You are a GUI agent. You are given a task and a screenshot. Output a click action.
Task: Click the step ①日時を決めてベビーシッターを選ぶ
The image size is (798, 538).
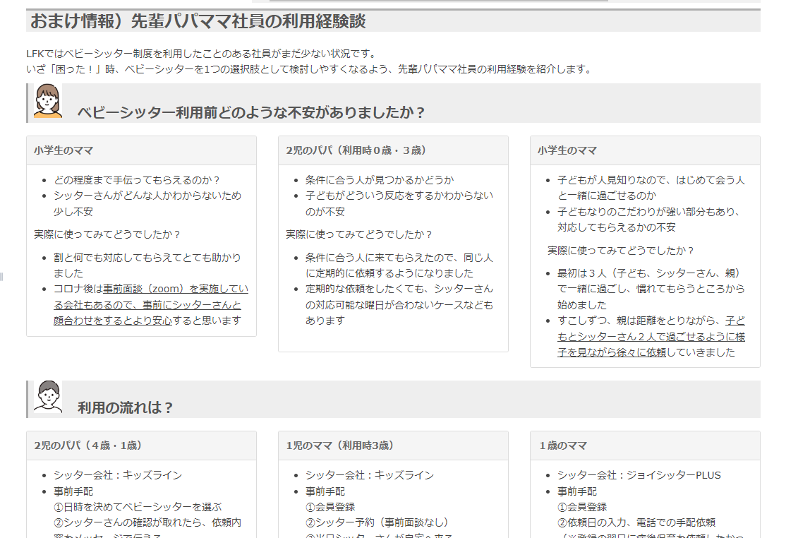pyautogui.click(x=138, y=507)
